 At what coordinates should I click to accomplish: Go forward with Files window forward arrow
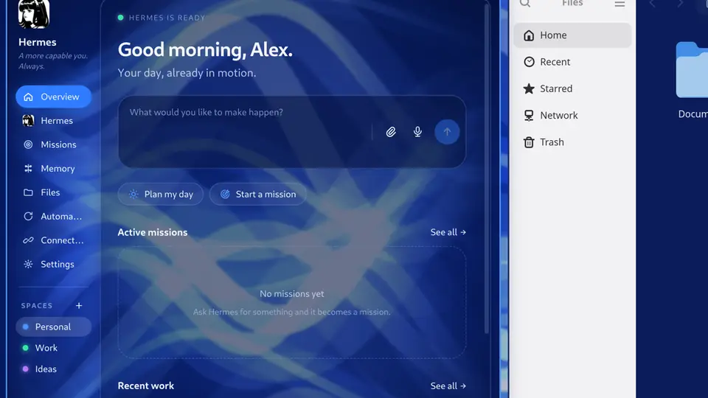click(x=680, y=4)
